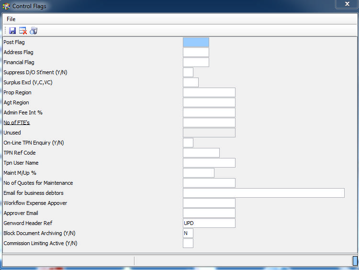Click into the Prop Region field

click(x=209, y=92)
